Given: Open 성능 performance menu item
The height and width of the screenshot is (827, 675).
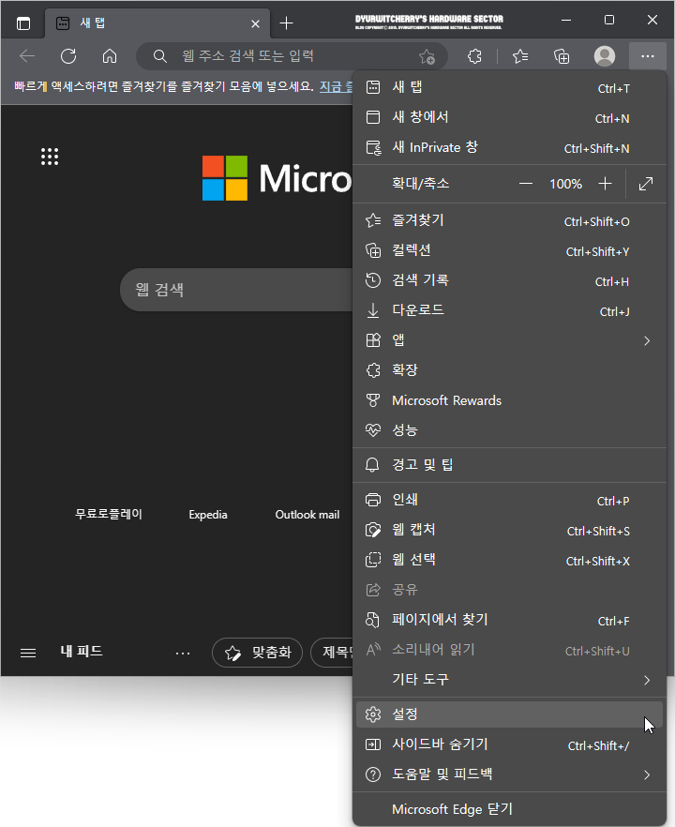Looking at the screenshot, I should point(509,431).
